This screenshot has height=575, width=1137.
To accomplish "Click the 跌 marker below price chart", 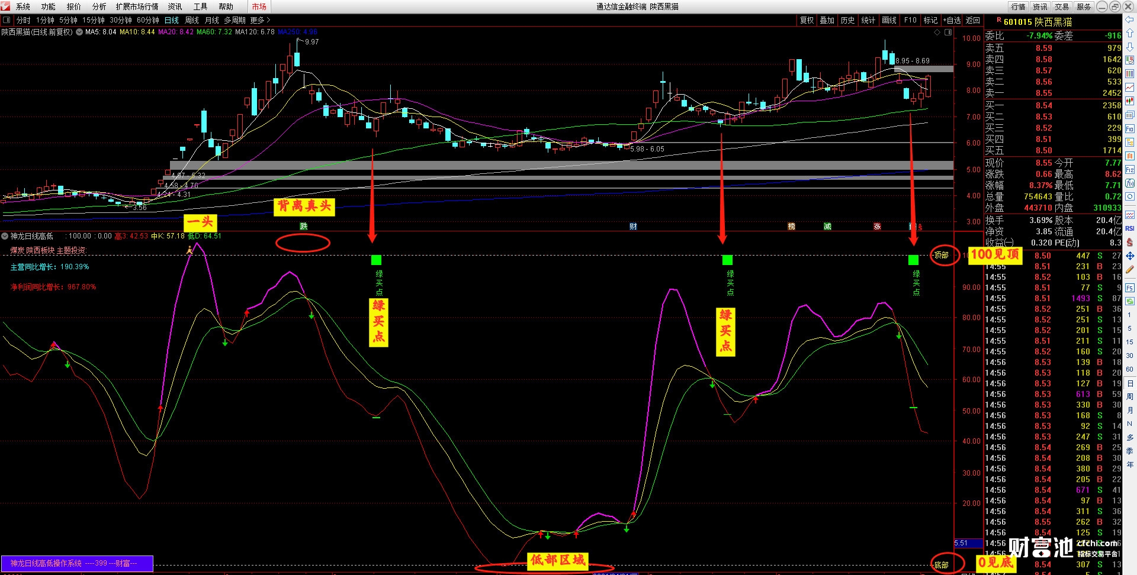I will 304,227.
